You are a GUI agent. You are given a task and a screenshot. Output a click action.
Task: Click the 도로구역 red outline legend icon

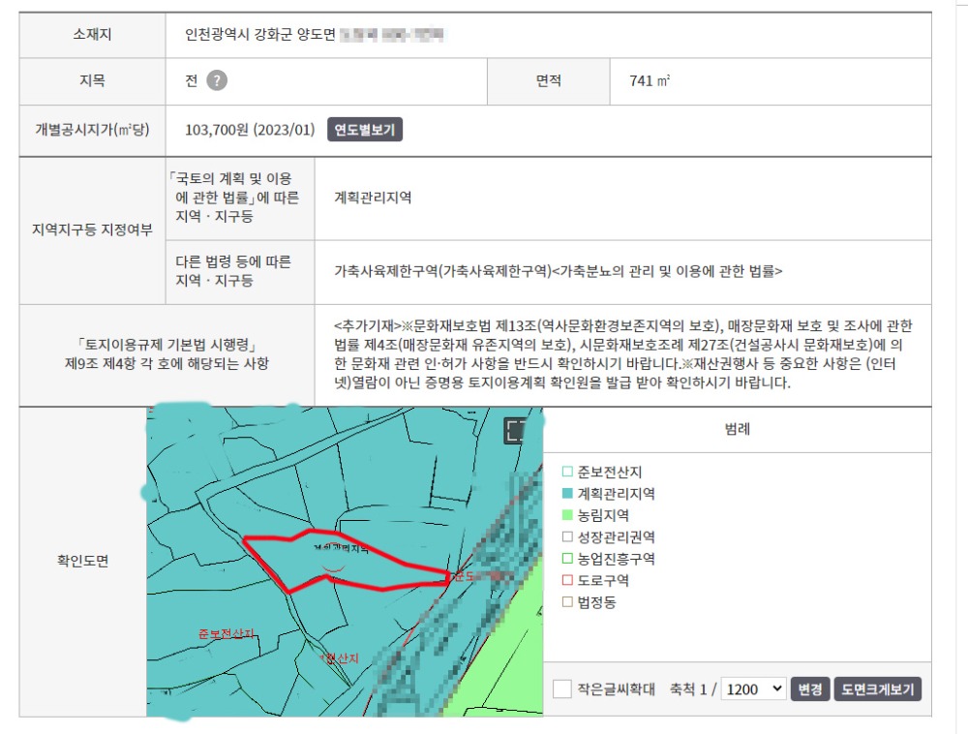coord(567,581)
